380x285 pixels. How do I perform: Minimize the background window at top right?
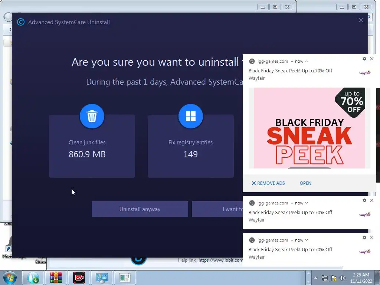pos(342,7)
